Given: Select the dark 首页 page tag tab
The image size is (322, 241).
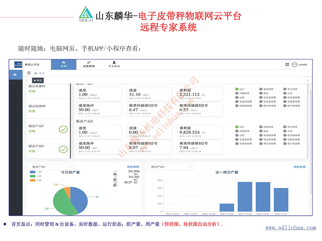Looking at the screenshot, I should click(38, 80).
